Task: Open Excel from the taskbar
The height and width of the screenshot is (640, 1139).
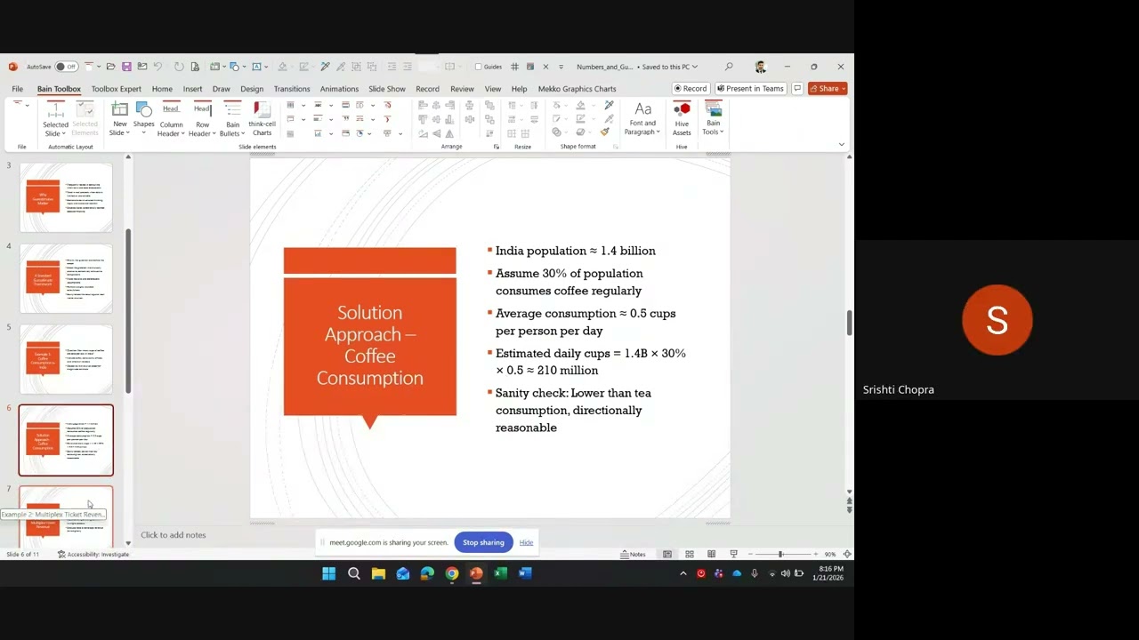Action: click(500, 573)
